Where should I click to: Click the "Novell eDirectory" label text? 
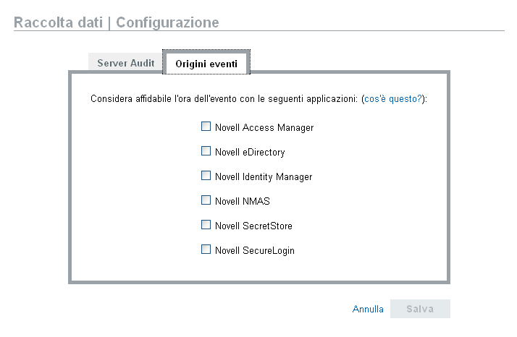250,153
